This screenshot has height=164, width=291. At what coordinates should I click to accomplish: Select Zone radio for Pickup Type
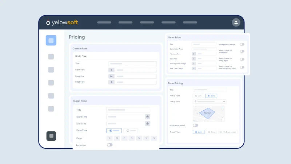(211, 96)
